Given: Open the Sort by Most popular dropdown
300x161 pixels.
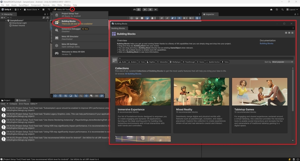Looking at the screenshot, I should click(282, 62).
